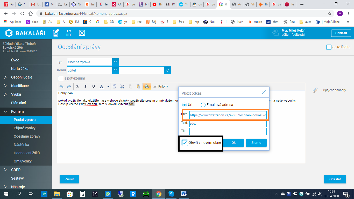Viewport: 354px width, 199px height.
Task: Click the crossed-box icon in the header
Action: pyautogui.click(x=82, y=33)
